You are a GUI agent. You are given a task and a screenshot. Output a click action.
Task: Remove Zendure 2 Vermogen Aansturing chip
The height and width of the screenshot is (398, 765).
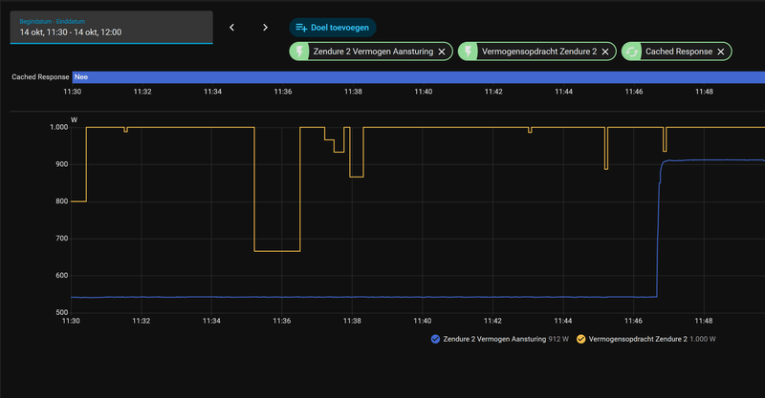pyautogui.click(x=442, y=52)
